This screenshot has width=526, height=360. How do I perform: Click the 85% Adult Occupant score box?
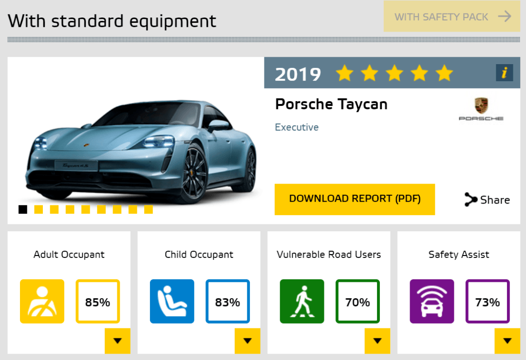97,301
